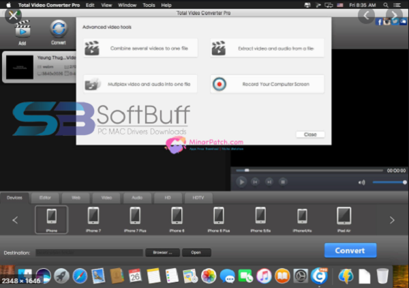The image size is (409, 288).
Task: Stop the preview playback
Action: pyautogui.click(x=283, y=182)
